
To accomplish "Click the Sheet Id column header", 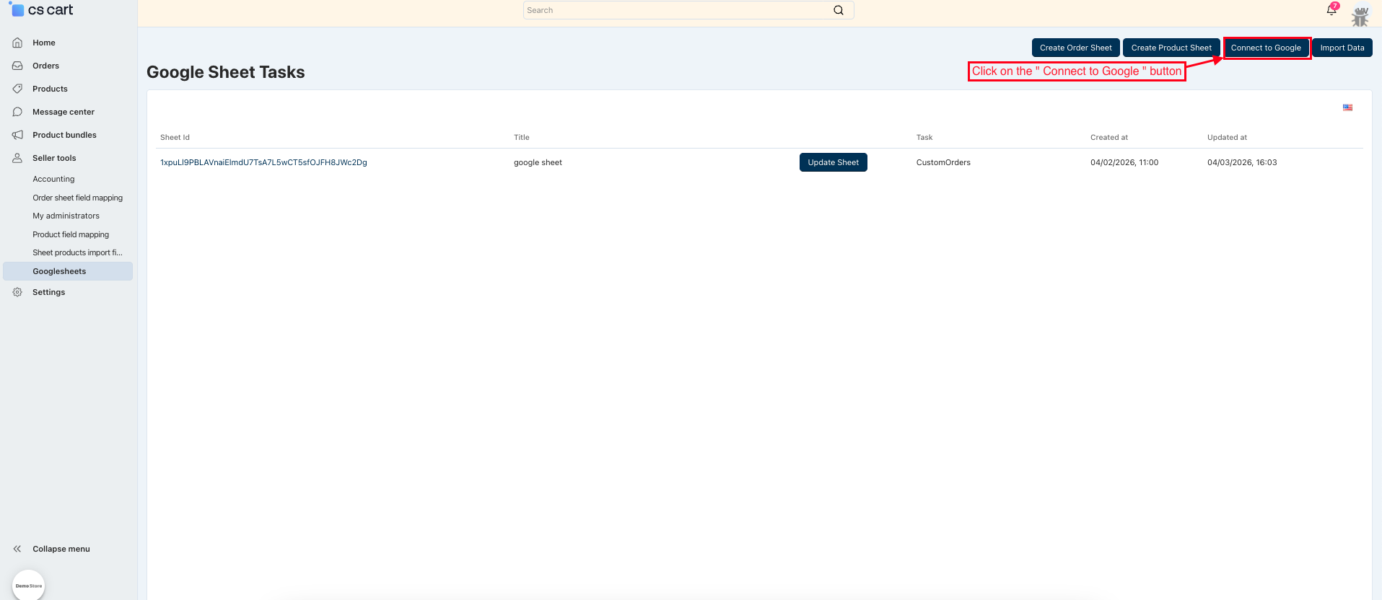I will click(x=175, y=137).
